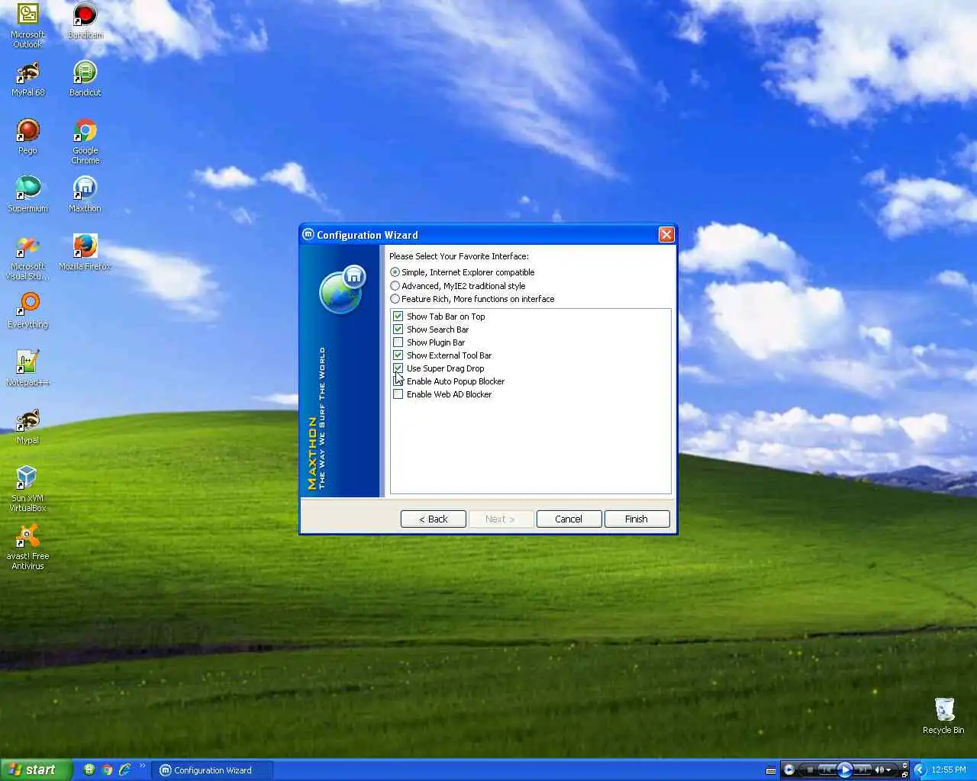Select the avast! Free Antivirus icon
Viewport: 977px width, 781px height.
(x=27, y=547)
